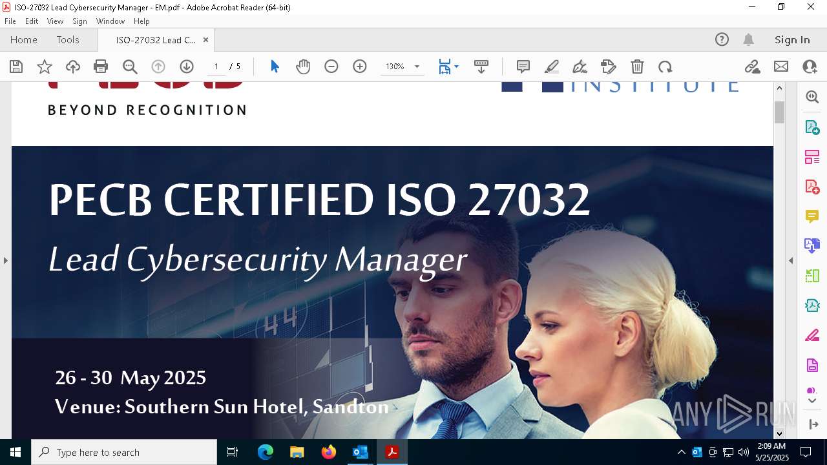This screenshot has width=827, height=465.
Task: Close the ISO-27032 Lead document tab
Action: 205,39
